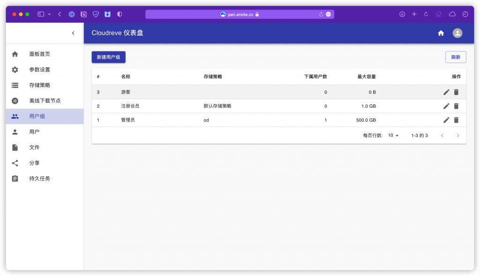Open the admin avatar menu
The image size is (480, 276).
click(457, 33)
